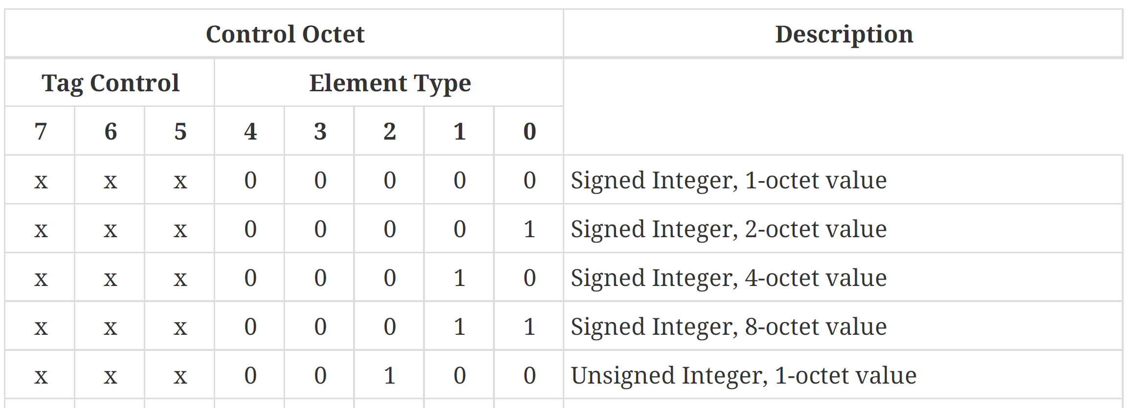Select "Signed Integer, 2-octet value" description
Image resolution: width=1132 pixels, height=408 pixels.
[729, 229]
